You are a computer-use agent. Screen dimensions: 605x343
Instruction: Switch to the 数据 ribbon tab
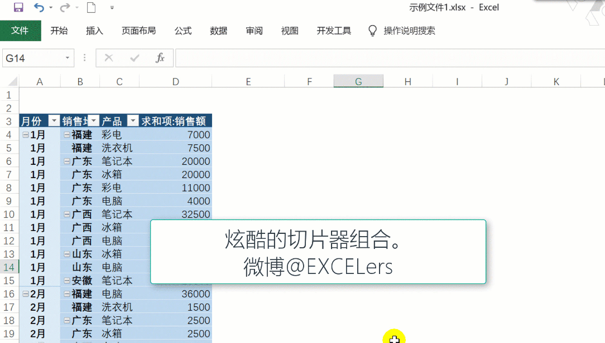click(218, 31)
